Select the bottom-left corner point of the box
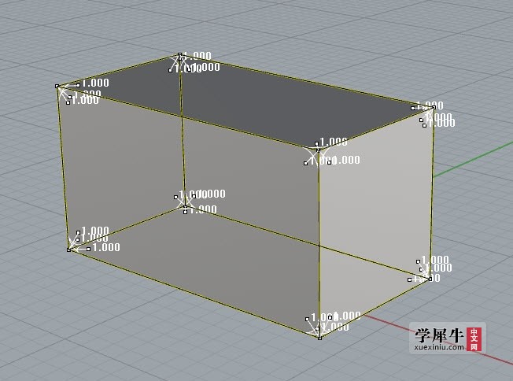Viewport: 513px width, 381px height. tap(68, 250)
